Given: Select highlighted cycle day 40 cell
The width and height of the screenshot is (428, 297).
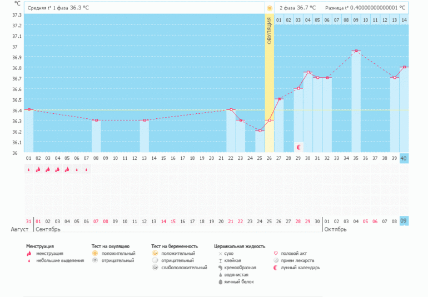Looking at the screenshot, I should coord(404,158).
